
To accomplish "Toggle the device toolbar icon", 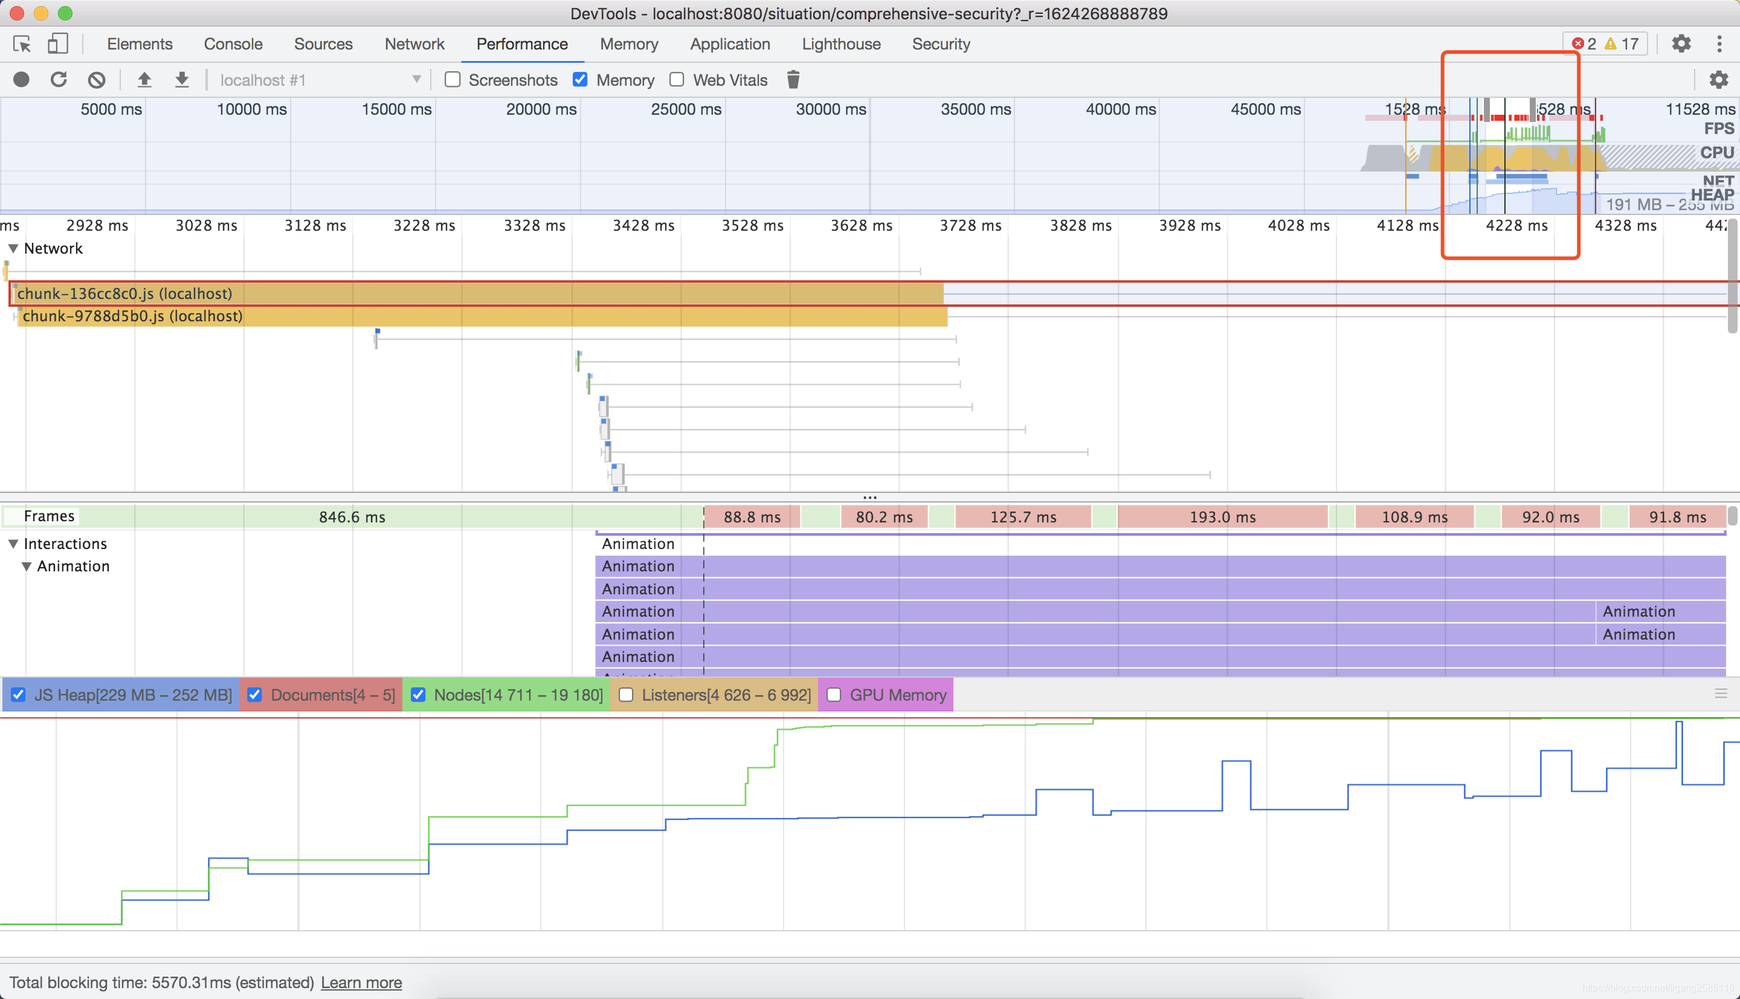I will [x=57, y=44].
